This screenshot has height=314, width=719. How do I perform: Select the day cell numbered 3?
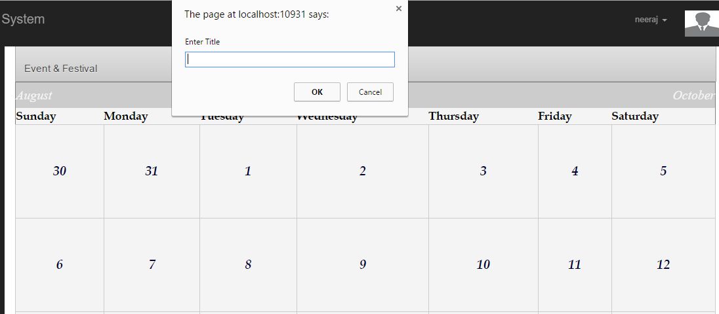(483, 171)
